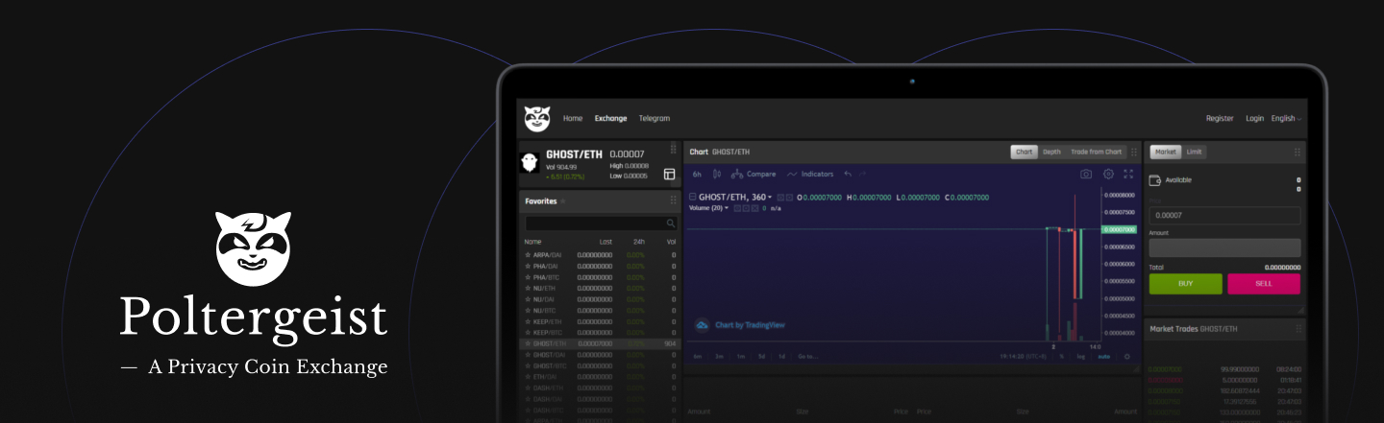
Task: Grab the ticker panel drag handle
Action: point(673,151)
